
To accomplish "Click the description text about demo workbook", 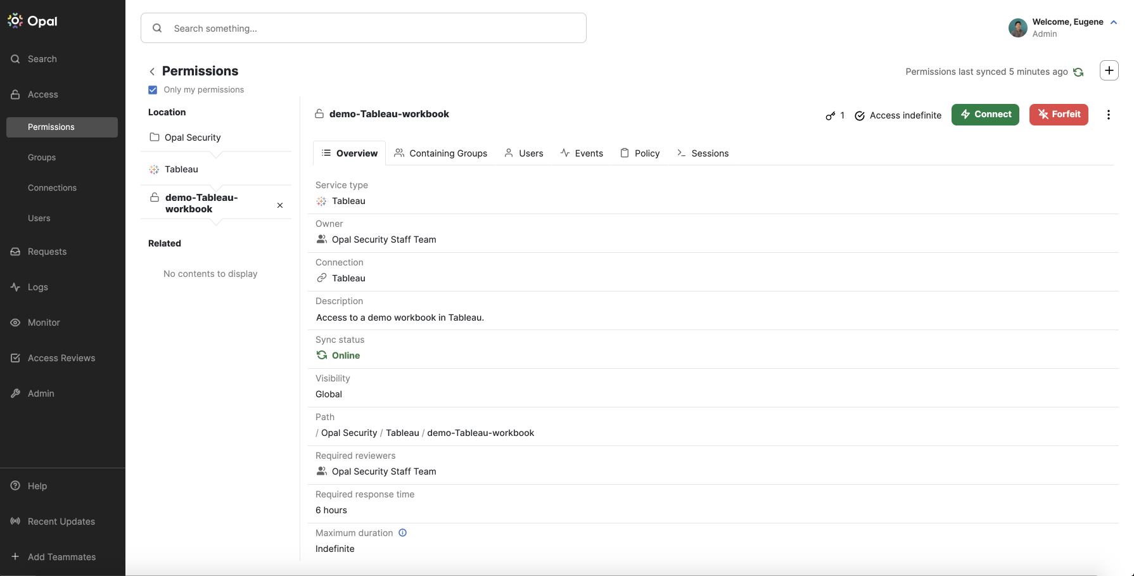I will tap(400, 317).
